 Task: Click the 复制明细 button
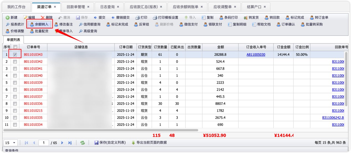pos(237,24)
